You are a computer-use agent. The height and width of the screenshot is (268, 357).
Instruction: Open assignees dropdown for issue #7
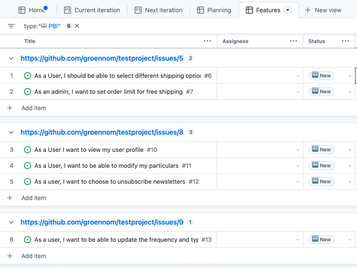tap(297, 92)
